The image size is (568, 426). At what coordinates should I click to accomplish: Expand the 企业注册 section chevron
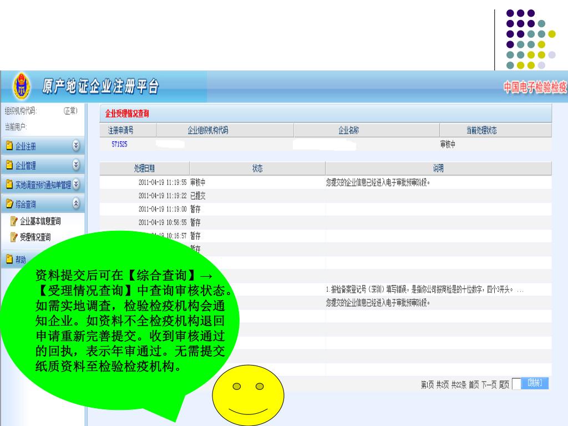pyautogui.click(x=75, y=145)
